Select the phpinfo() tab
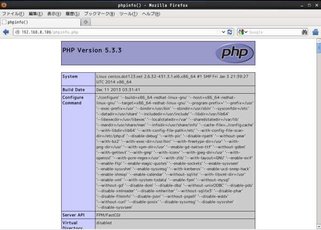The height and width of the screenshot is (230, 321). pos(40,22)
